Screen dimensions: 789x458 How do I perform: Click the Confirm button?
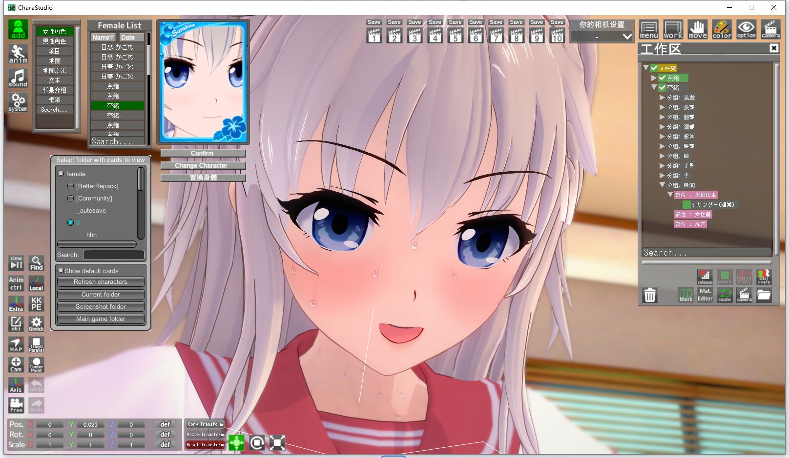[203, 153]
